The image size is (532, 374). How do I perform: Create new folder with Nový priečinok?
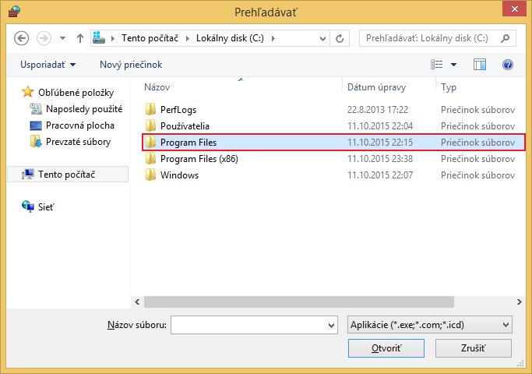pyautogui.click(x=131, y=65)
